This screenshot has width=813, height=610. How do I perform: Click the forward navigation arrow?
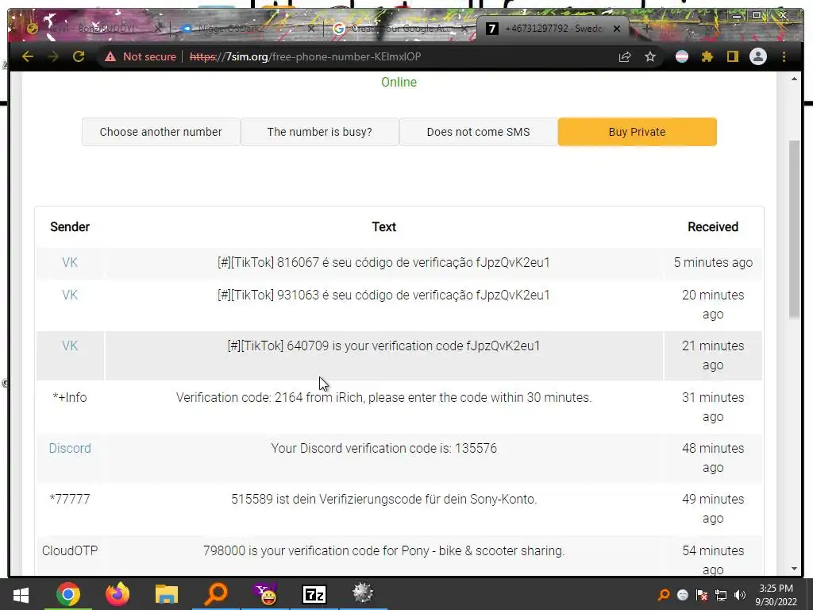(x=53, y=56)
